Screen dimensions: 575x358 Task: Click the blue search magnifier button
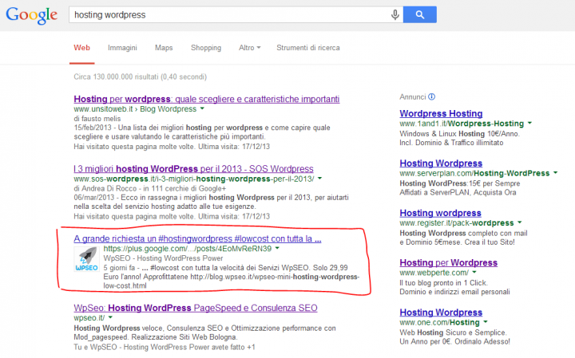[420, 14]
